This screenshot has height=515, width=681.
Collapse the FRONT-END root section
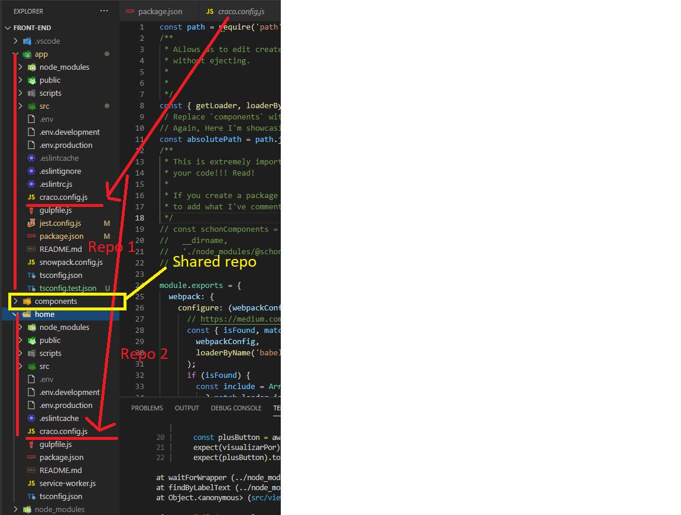tap(7, 28)
